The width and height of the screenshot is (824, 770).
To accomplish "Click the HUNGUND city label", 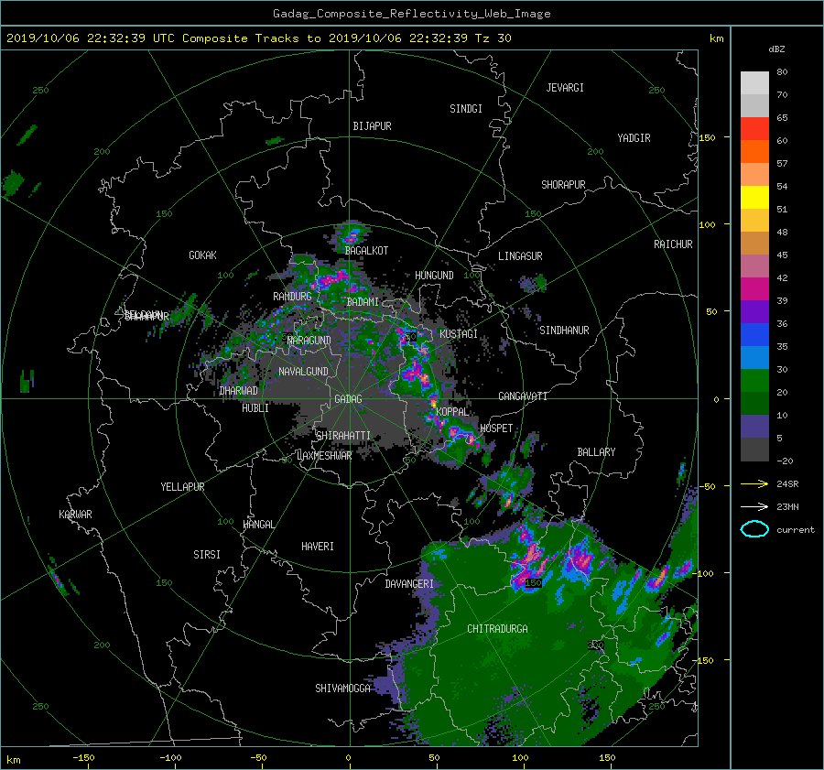I will click(434, 275).
